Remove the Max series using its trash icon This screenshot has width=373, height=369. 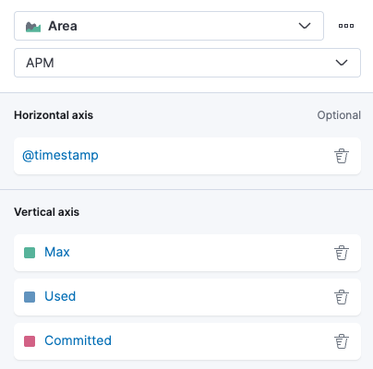click(342, 253)
